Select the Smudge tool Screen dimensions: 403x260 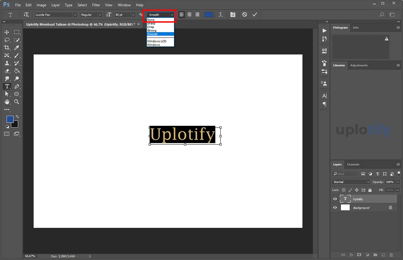[x=7, y=79]
